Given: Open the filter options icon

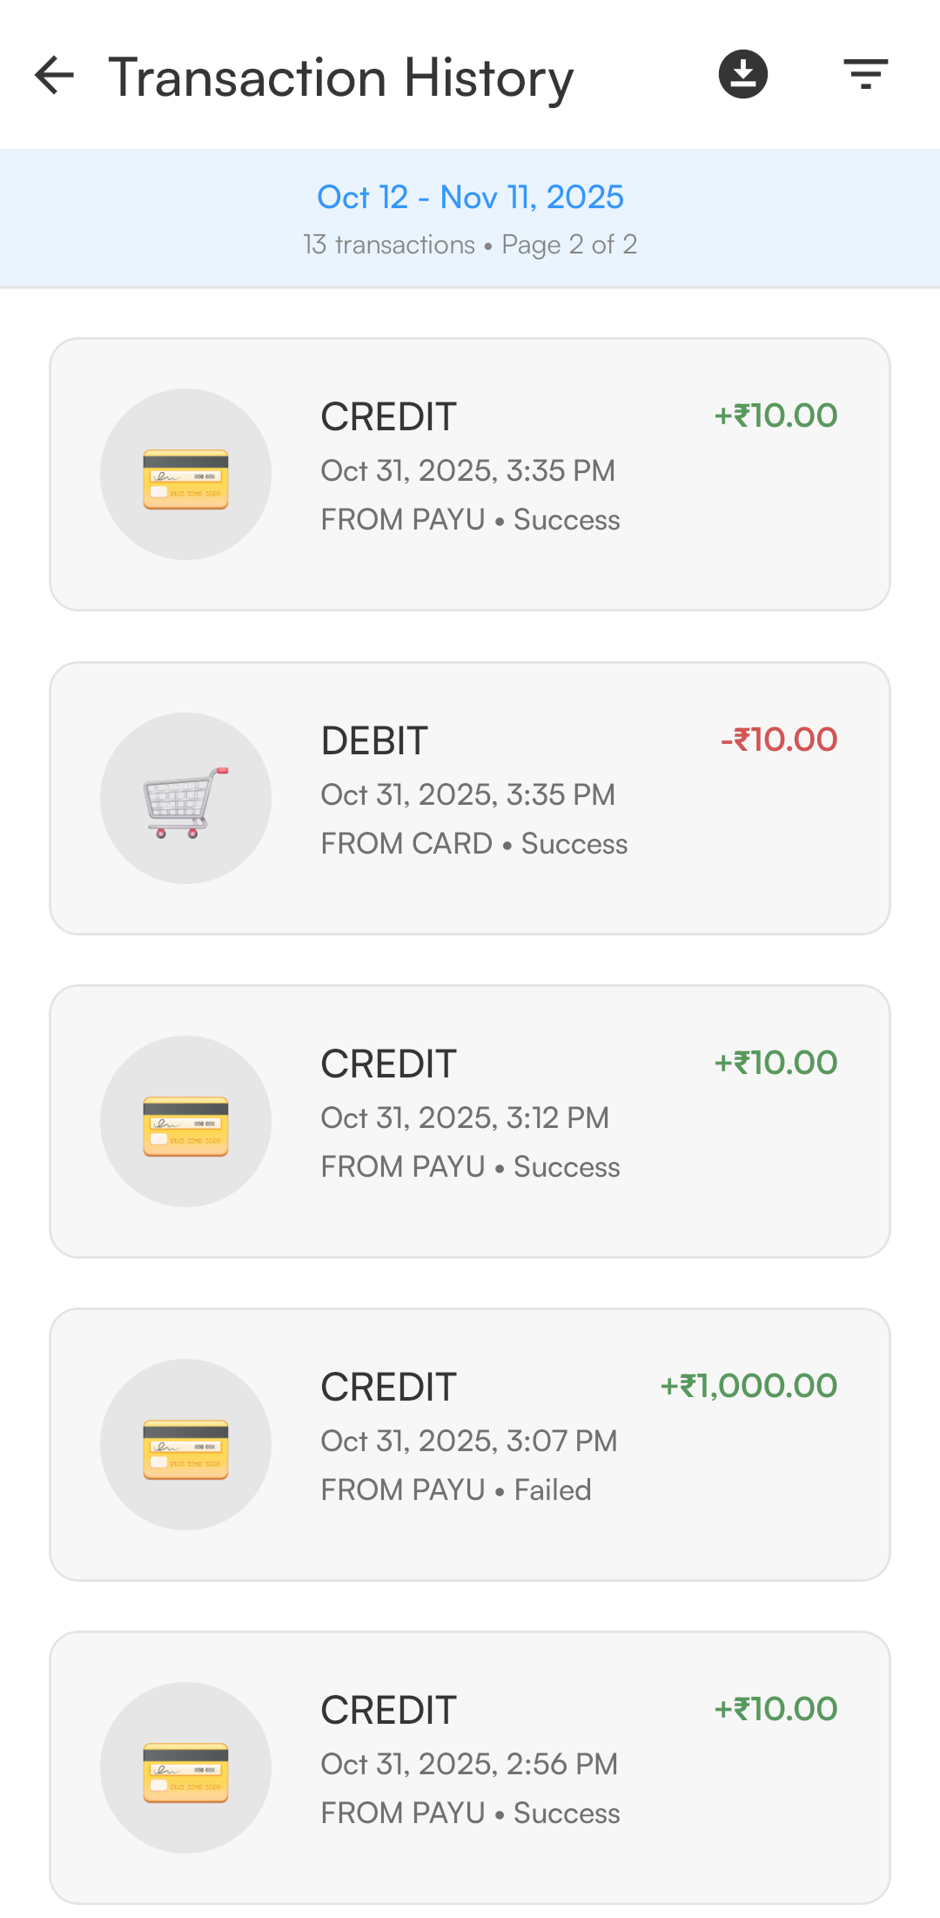Looking at the screenshot, I should [x=865, y=75].
